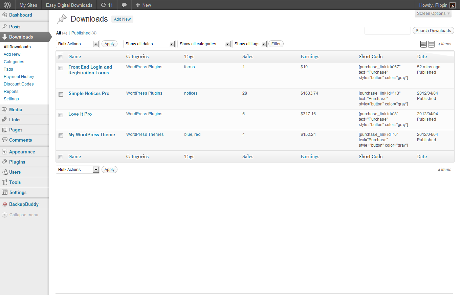
Task: Sort by Name column header at top
Action: click(x=74, y=57)
